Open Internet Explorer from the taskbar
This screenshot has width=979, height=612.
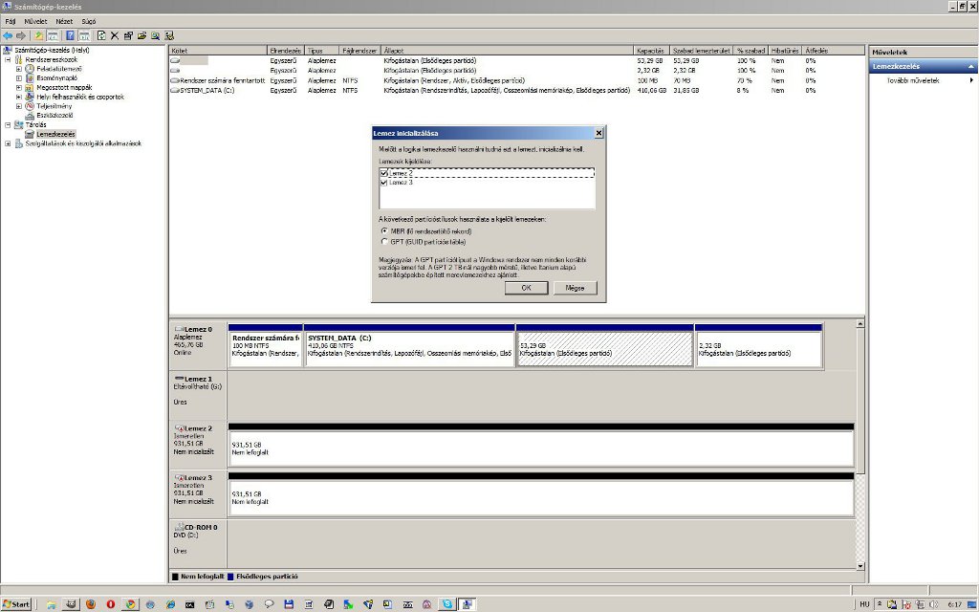tap(170, 604)
